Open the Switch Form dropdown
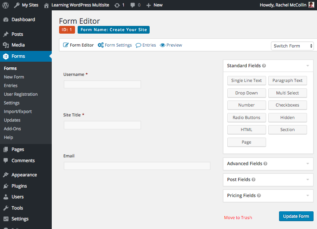Screen dimensions: 317x229 (292, 46)
